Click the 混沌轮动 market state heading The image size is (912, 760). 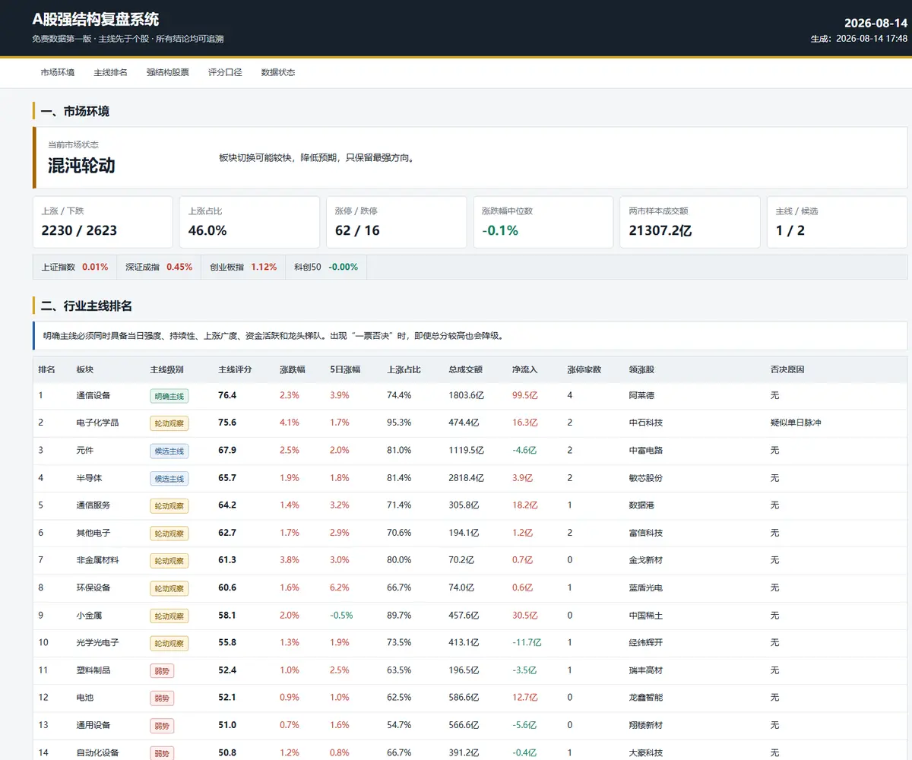point(81,166)
